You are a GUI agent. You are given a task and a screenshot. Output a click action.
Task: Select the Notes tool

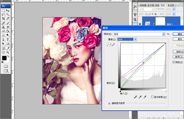coord(3,48)
